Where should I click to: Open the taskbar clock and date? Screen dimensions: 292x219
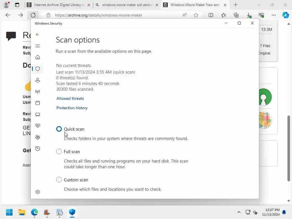point(271,212)
